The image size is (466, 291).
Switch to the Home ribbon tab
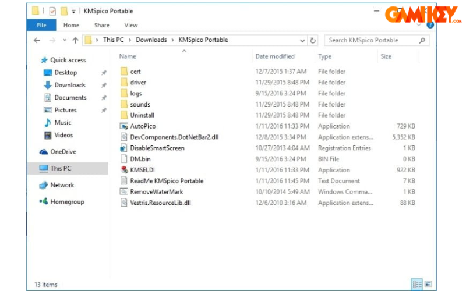point(71,25)
